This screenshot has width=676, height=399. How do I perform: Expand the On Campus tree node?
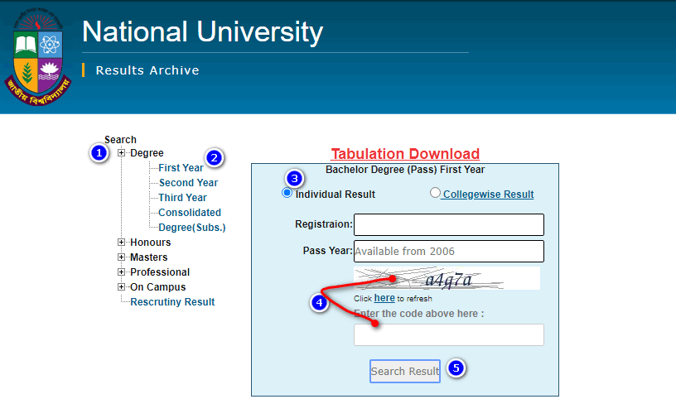(122, 287)
